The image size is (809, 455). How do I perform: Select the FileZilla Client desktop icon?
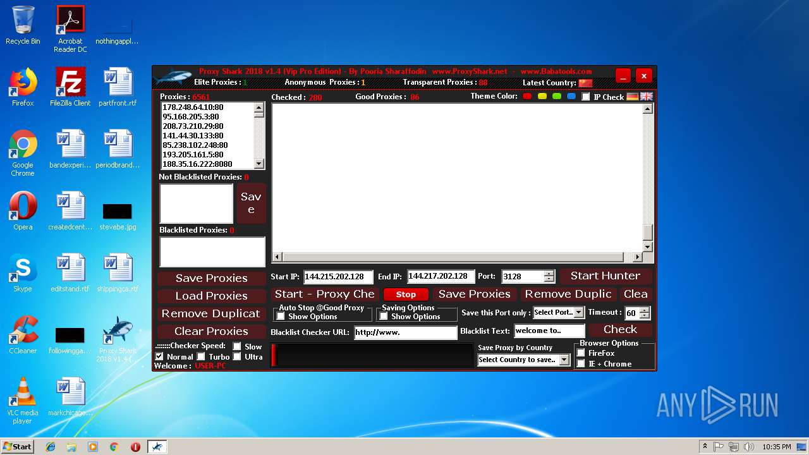[70, 87]
